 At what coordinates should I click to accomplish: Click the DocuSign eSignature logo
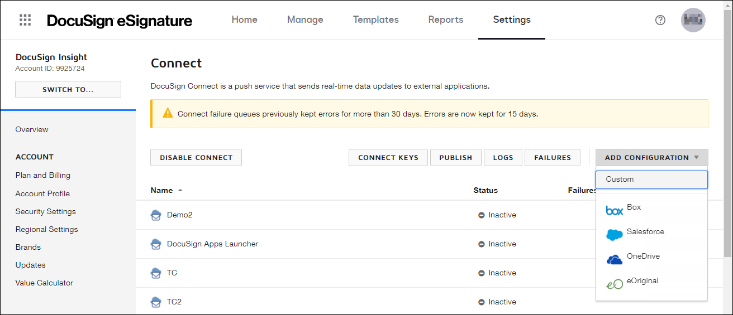click(x=120, y=21)
